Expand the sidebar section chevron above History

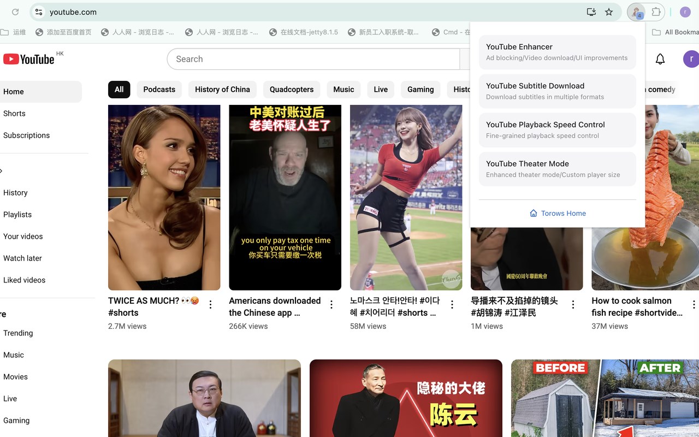[2, 171]
